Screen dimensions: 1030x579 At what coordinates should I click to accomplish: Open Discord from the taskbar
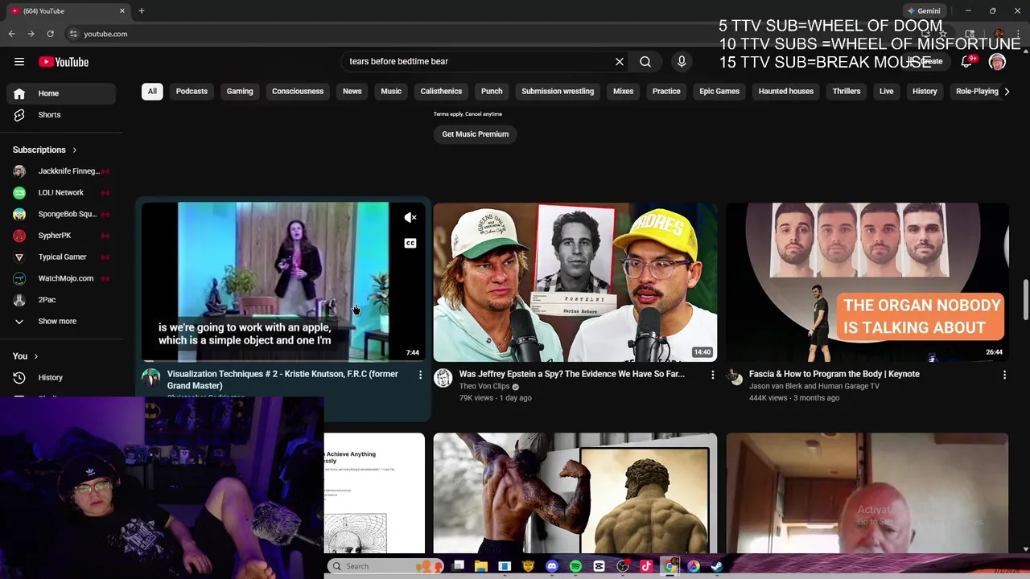click(552, 566)
